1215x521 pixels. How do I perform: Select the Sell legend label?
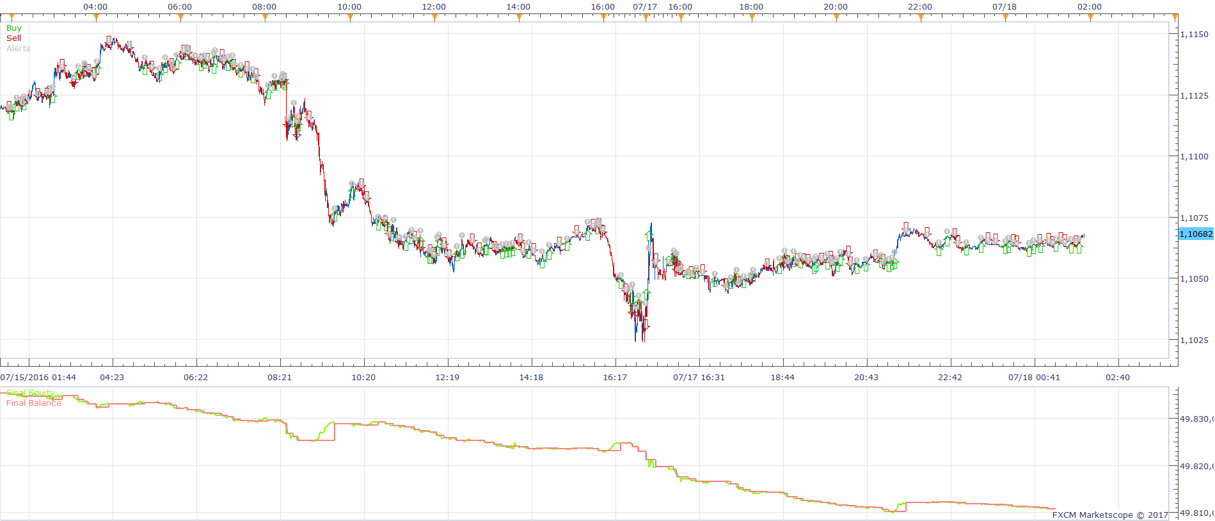pyautogui.click(x=13, y=38)
